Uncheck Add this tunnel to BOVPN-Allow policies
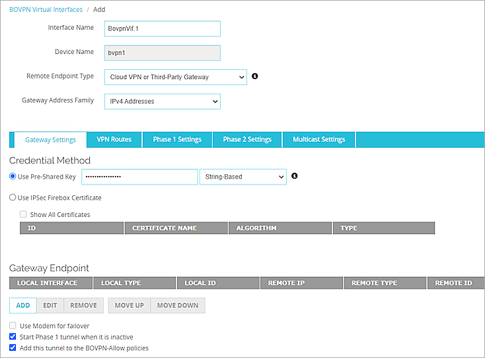485x358 pixels. [x=13, y=348]
